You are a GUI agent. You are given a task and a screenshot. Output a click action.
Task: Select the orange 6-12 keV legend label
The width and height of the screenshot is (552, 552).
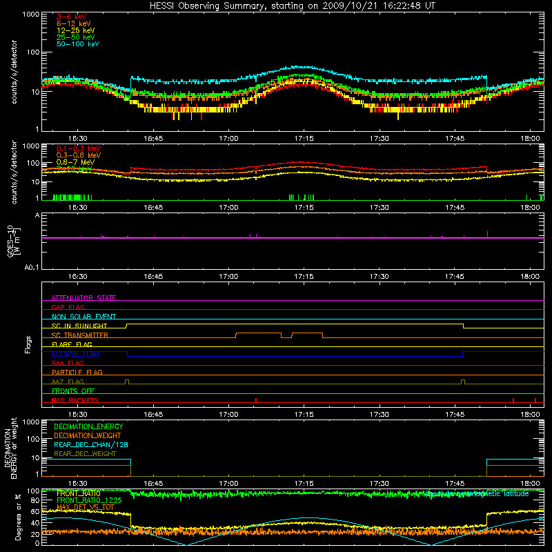[74, 23]
